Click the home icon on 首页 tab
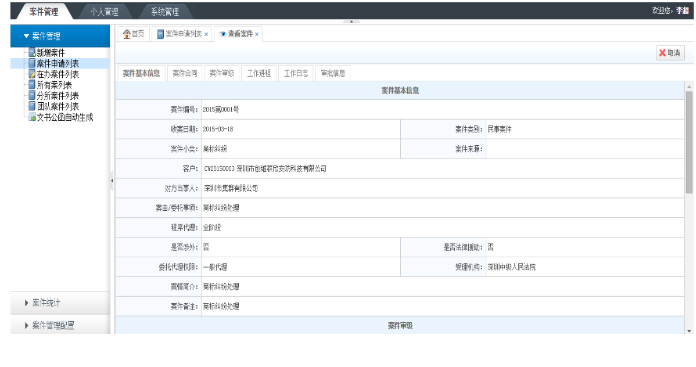 click(127, 34)
